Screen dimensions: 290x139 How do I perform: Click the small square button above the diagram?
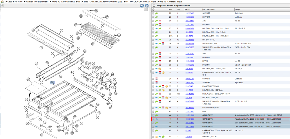pyautogui.click(x=146, y=10)
